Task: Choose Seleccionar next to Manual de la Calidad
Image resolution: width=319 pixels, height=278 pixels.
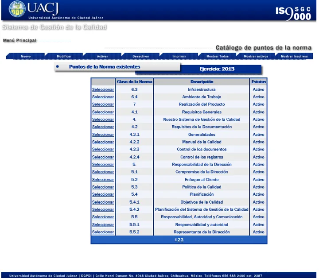Action: coord(103,142)
